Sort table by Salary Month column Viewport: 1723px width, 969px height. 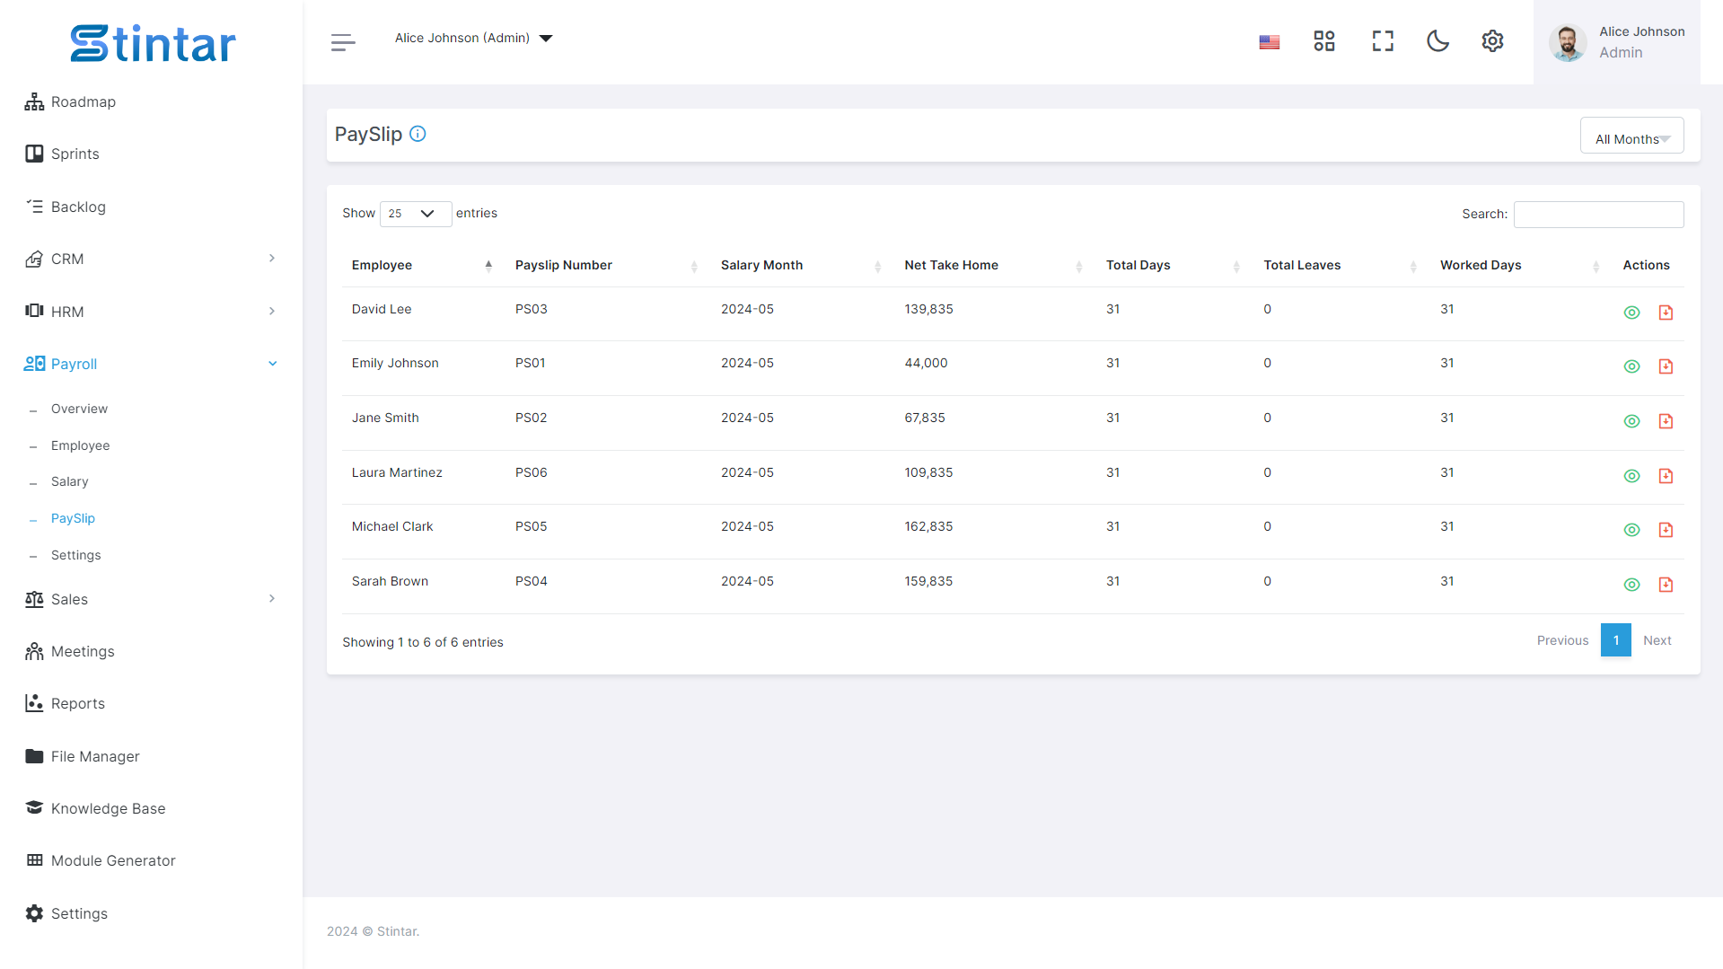coord(804,265)
